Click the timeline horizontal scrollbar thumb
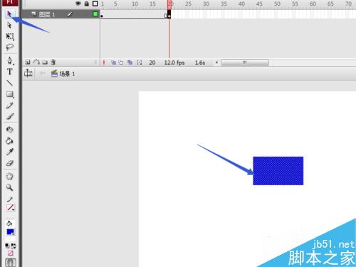Screen dimensions: 356x267 click(245, 63)
